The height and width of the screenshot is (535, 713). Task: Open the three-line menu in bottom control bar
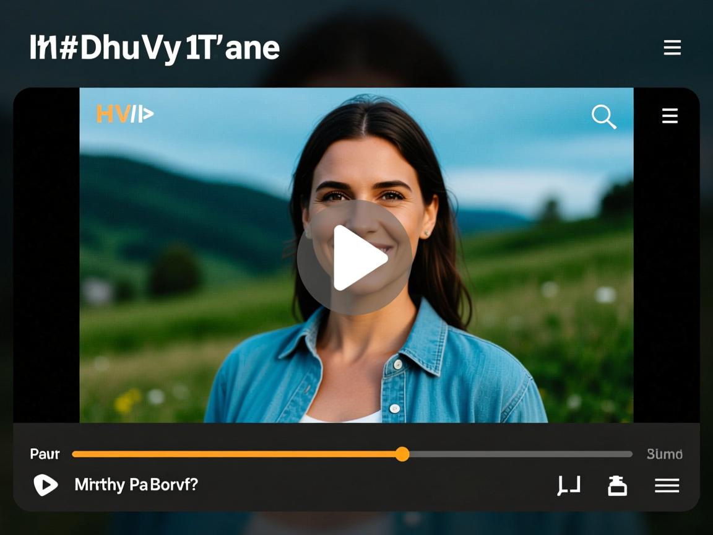coord(667,485)
